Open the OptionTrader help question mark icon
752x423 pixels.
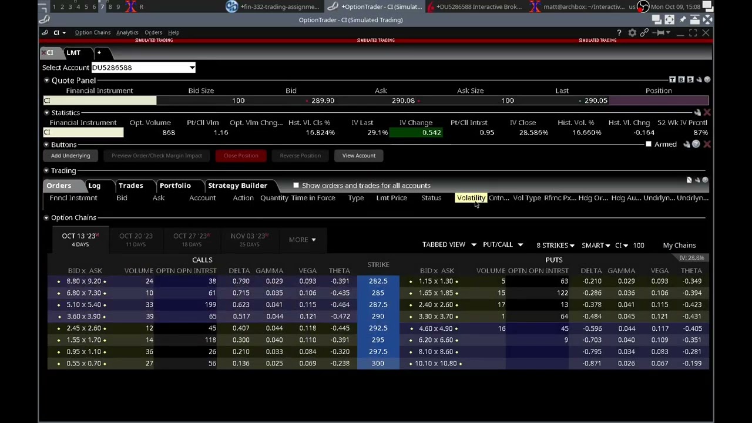coord(619,33)
